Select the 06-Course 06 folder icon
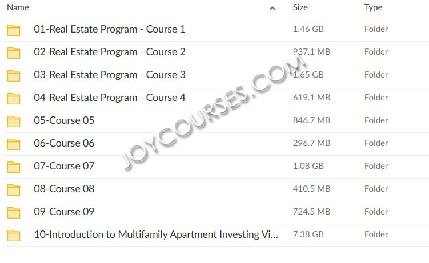Screen dimensions: 429x263 tap(14, 144)
